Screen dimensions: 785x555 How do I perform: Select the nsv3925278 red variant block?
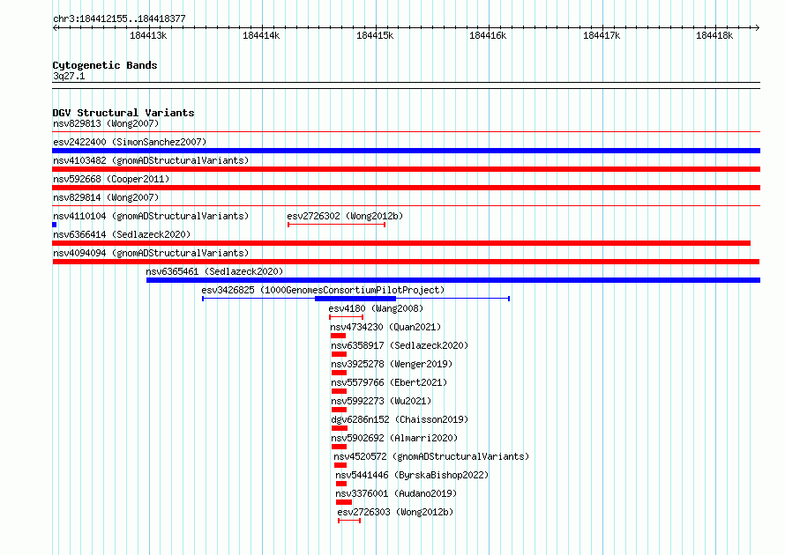(339, 373)
